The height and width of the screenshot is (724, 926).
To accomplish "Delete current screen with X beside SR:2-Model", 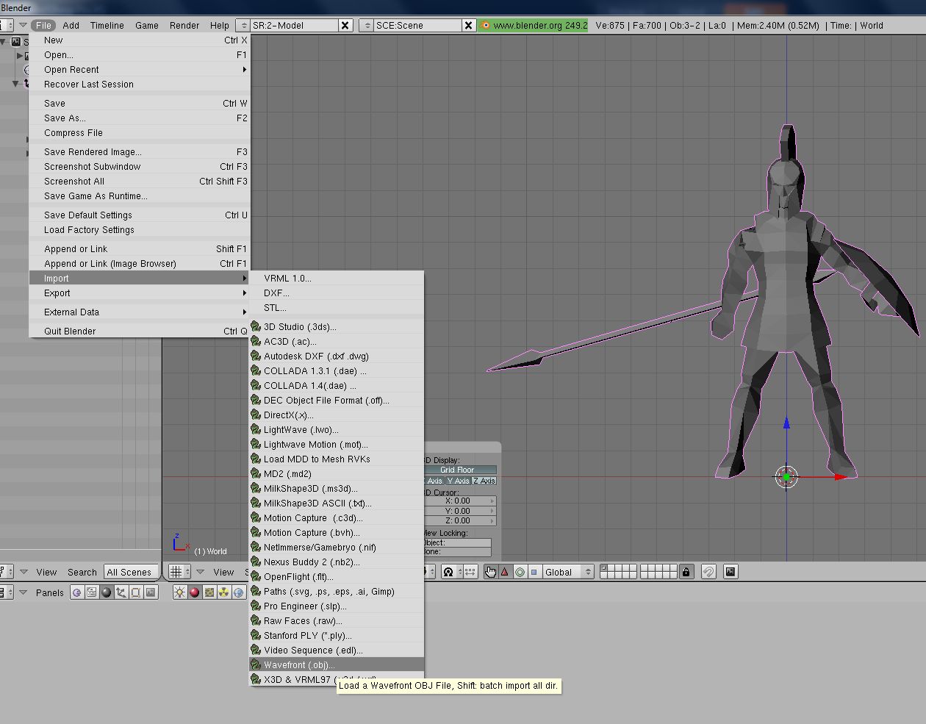I will point(345,25).
